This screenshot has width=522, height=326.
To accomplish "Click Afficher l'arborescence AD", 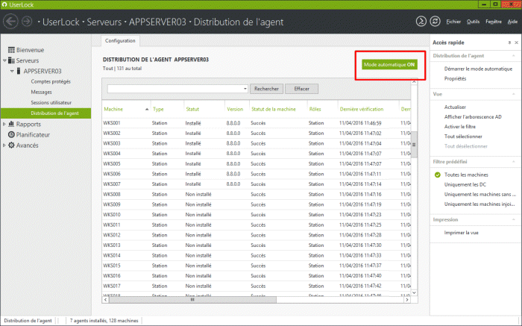I will coord(473,117).
